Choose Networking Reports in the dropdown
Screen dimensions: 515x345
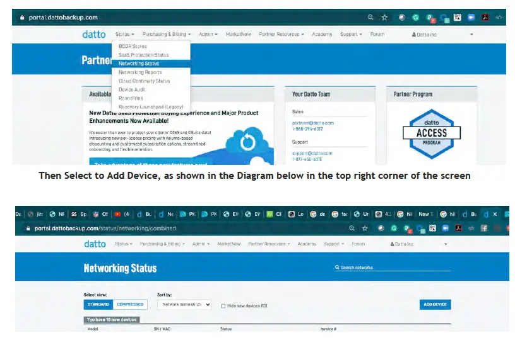[x=151, y=72]
